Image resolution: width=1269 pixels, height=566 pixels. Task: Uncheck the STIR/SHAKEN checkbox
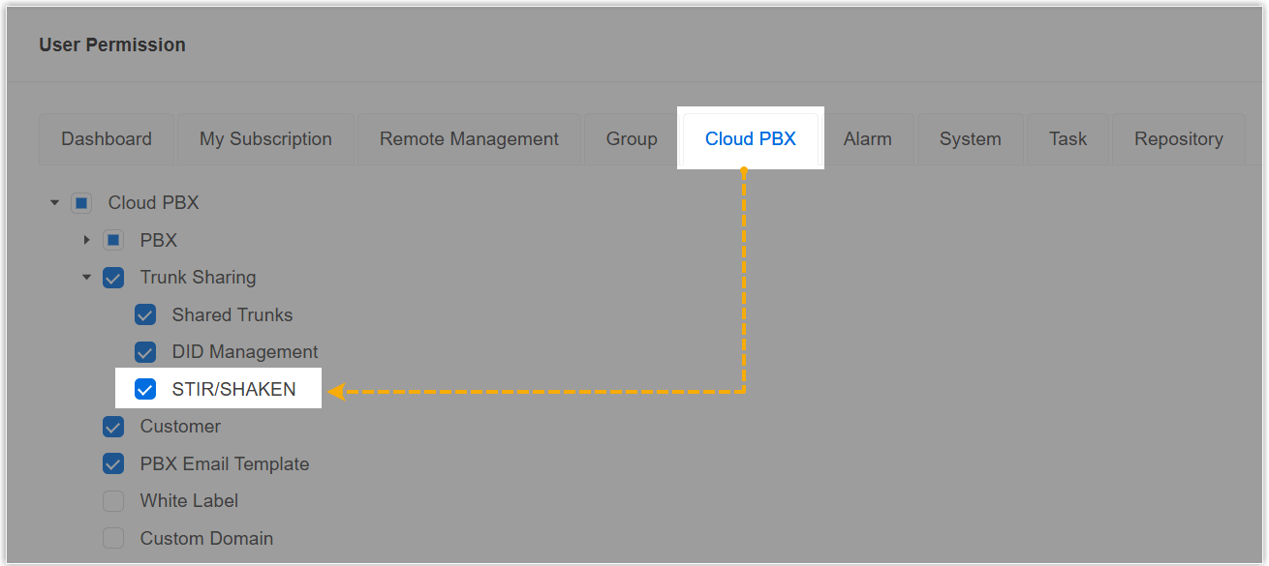pos(145,390)
